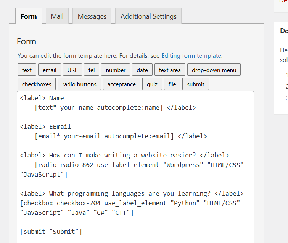The height and width of the screenshot is (243, 288).
Task: Add a number field tag
Action: [x=116, y=70]
